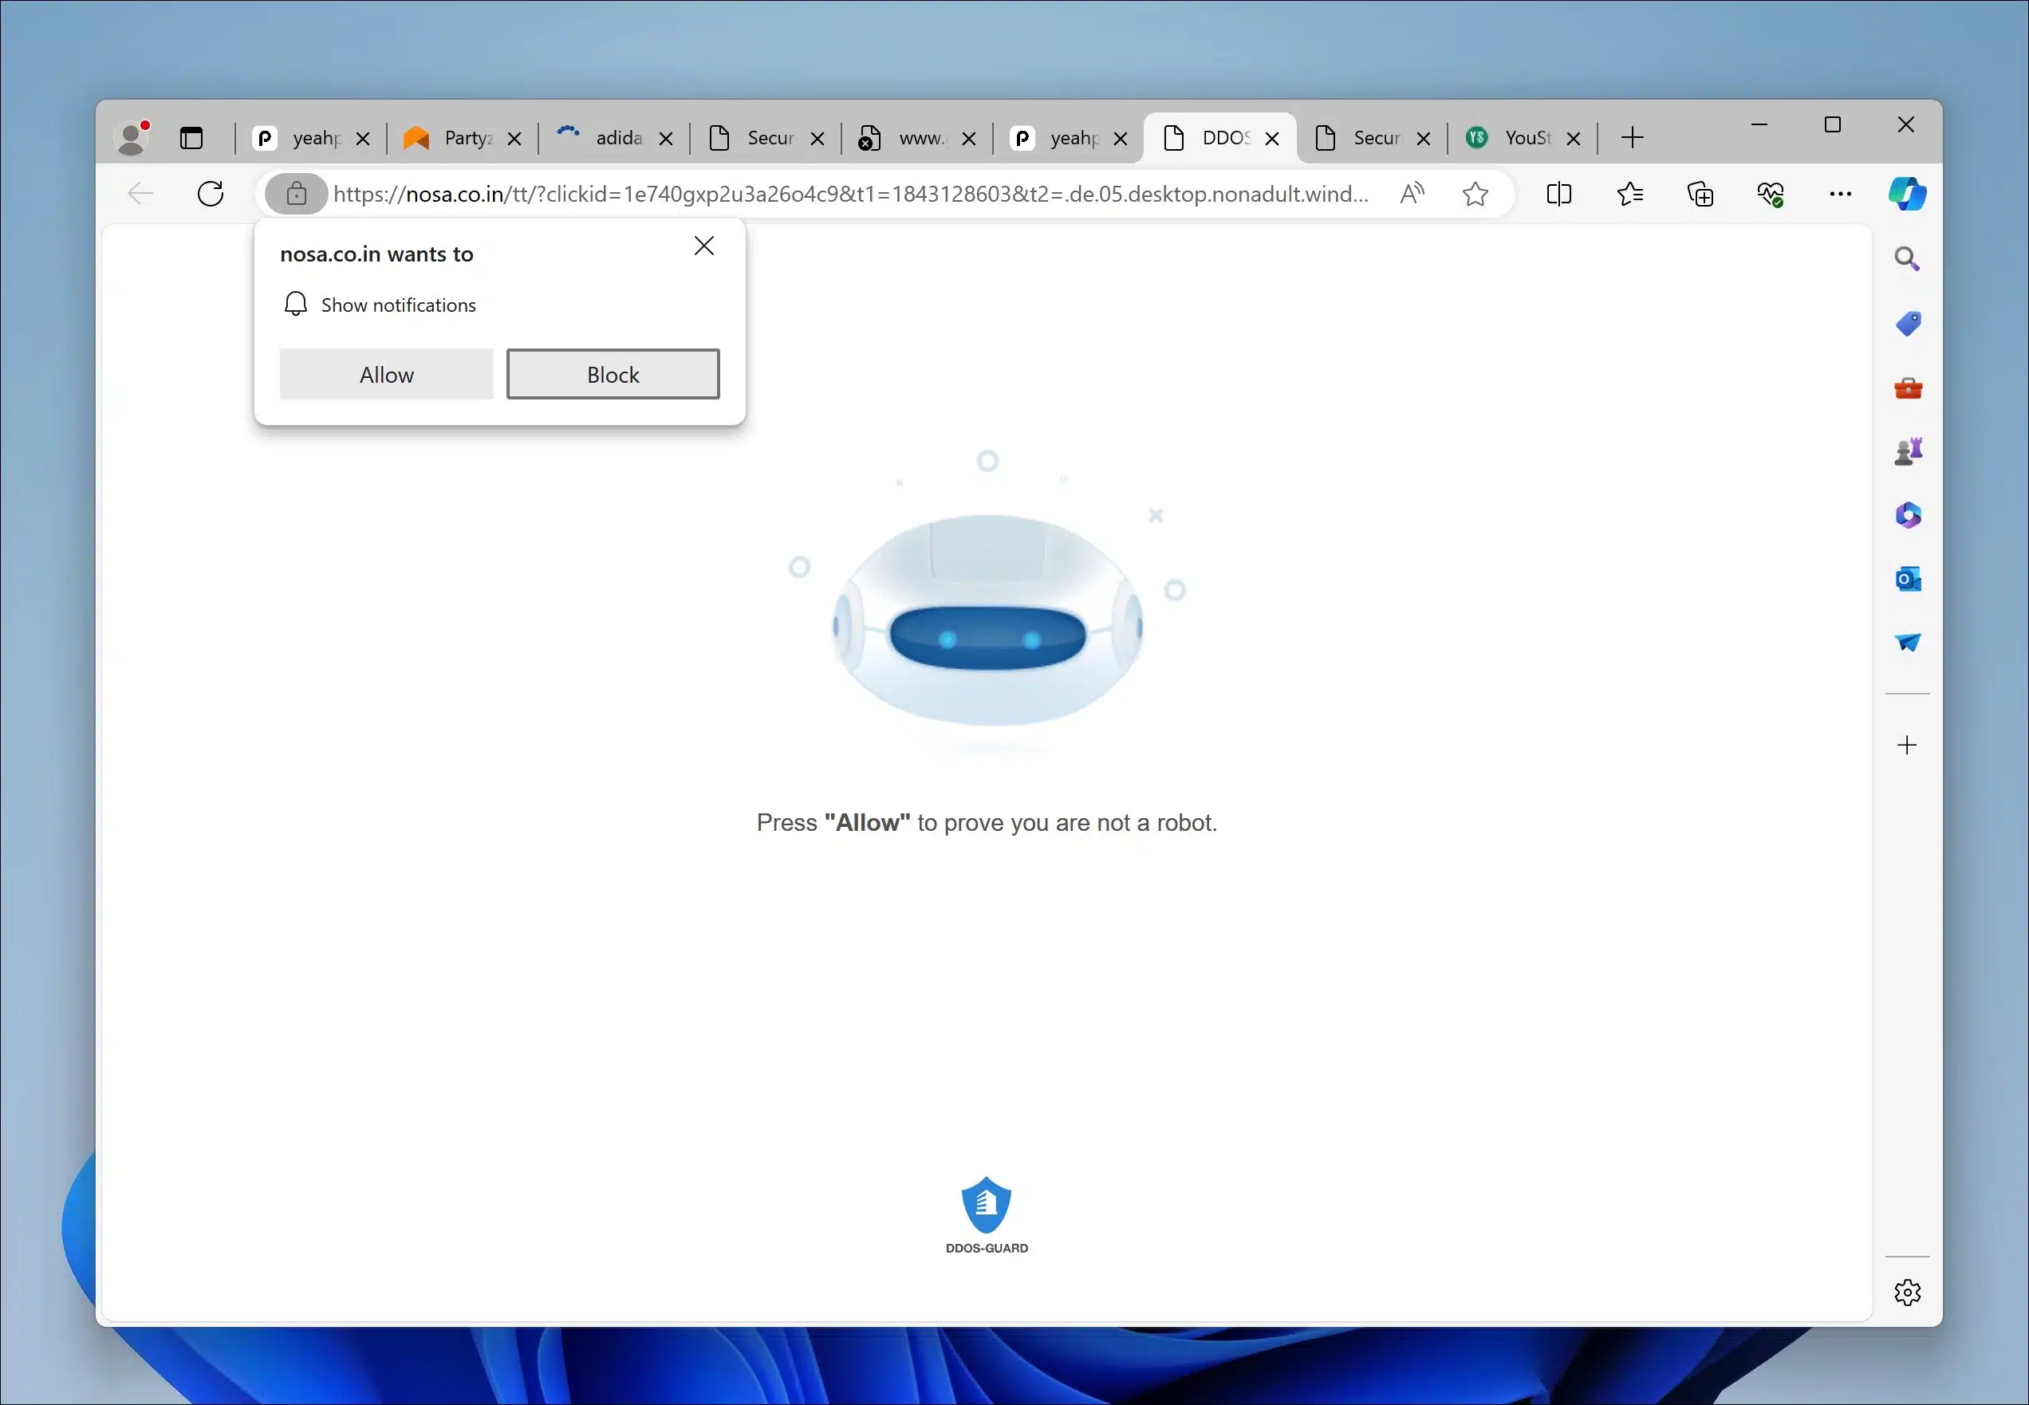Dismiss the notification permission popup
Viewport: 2029px width, 1405px height.
point(704,246)
